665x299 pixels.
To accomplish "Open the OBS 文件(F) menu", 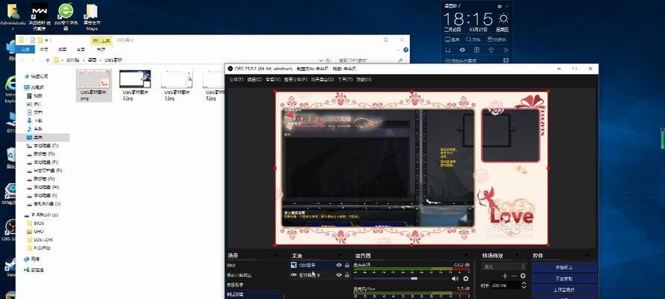I will [x=236, y=79].
